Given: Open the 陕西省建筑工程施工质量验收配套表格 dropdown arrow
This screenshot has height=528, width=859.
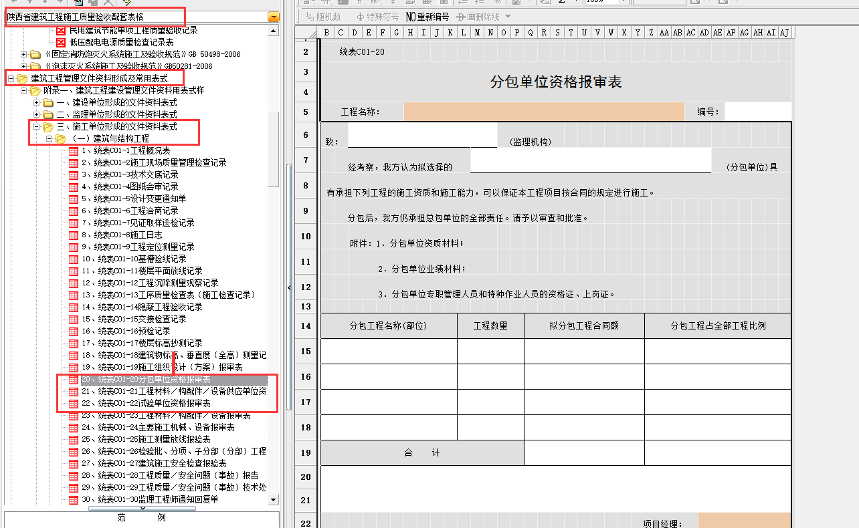Looking at the screenshot, I should point(273,17).
